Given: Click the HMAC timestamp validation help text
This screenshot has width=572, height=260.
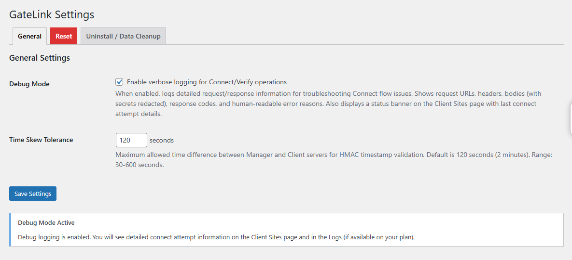Looking at the screenshot, I should click(x=333, y=155).
